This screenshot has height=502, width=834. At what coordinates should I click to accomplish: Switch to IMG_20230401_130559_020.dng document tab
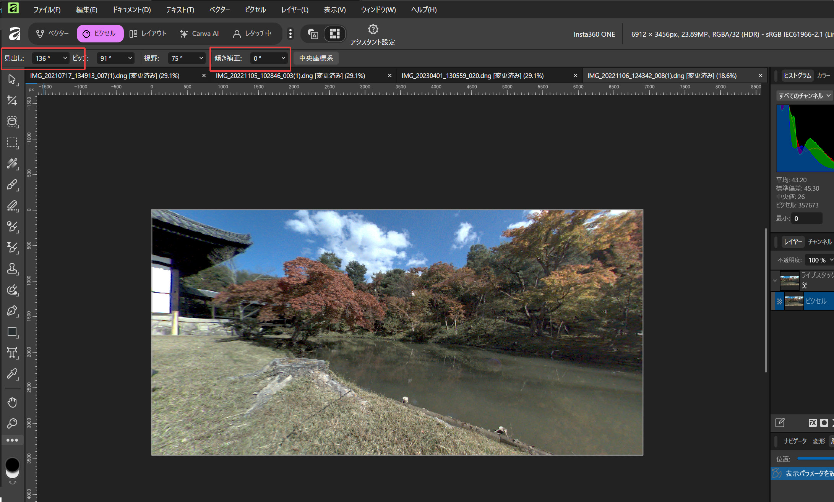[x=472, y=76]
